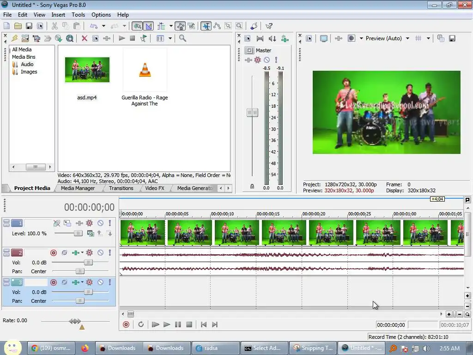Viewport: 473px width, 355px height.
Task: Expand the Auto Ripple mode dropdown
Action: click(x=171, y=26)
